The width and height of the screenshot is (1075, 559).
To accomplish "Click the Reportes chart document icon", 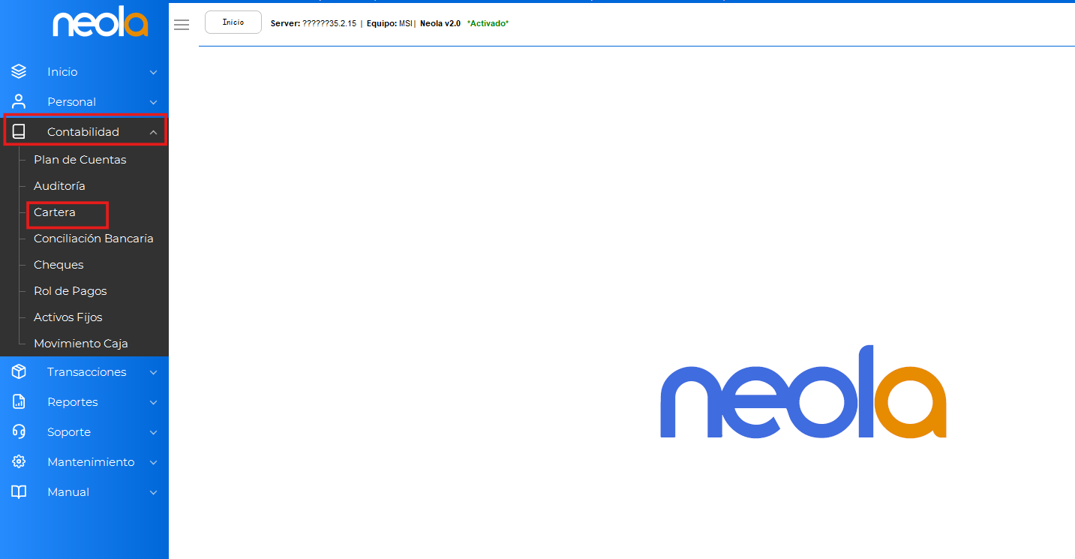I will [19, 402].
